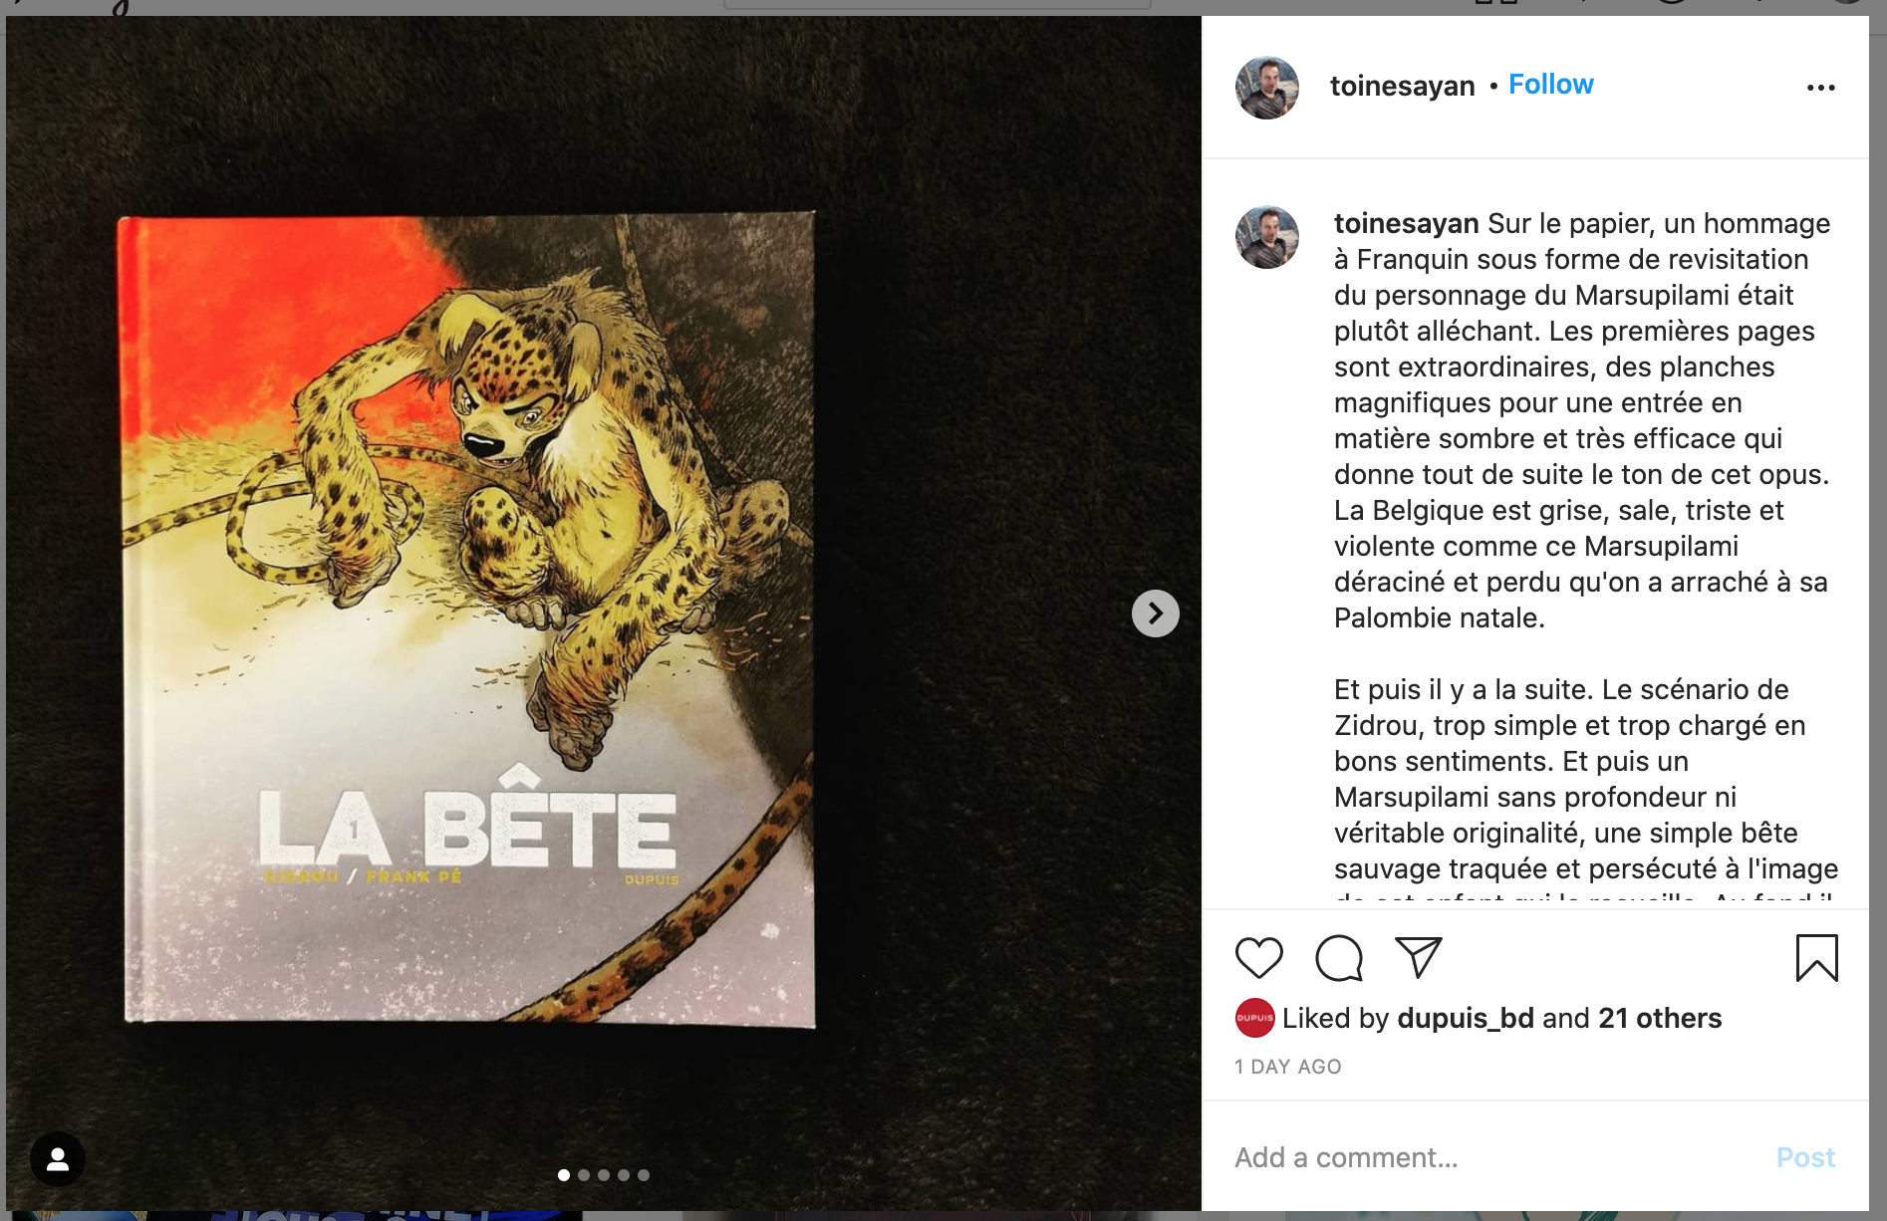Image resolution: width=1887 pixels, height=1221 pixels.
Task: Share the post with the paper plane icon
Action: (x=1418, y=957)
